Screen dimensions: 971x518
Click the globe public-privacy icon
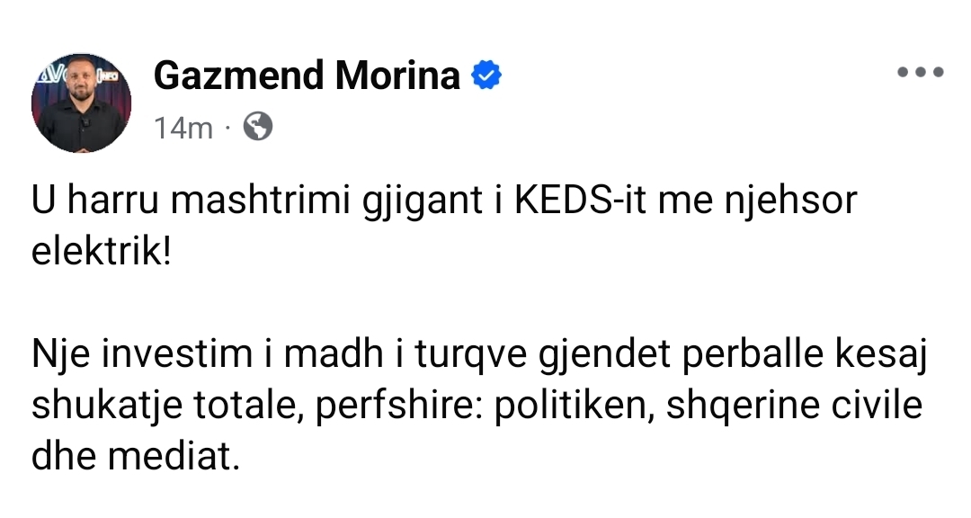(257, 128)
